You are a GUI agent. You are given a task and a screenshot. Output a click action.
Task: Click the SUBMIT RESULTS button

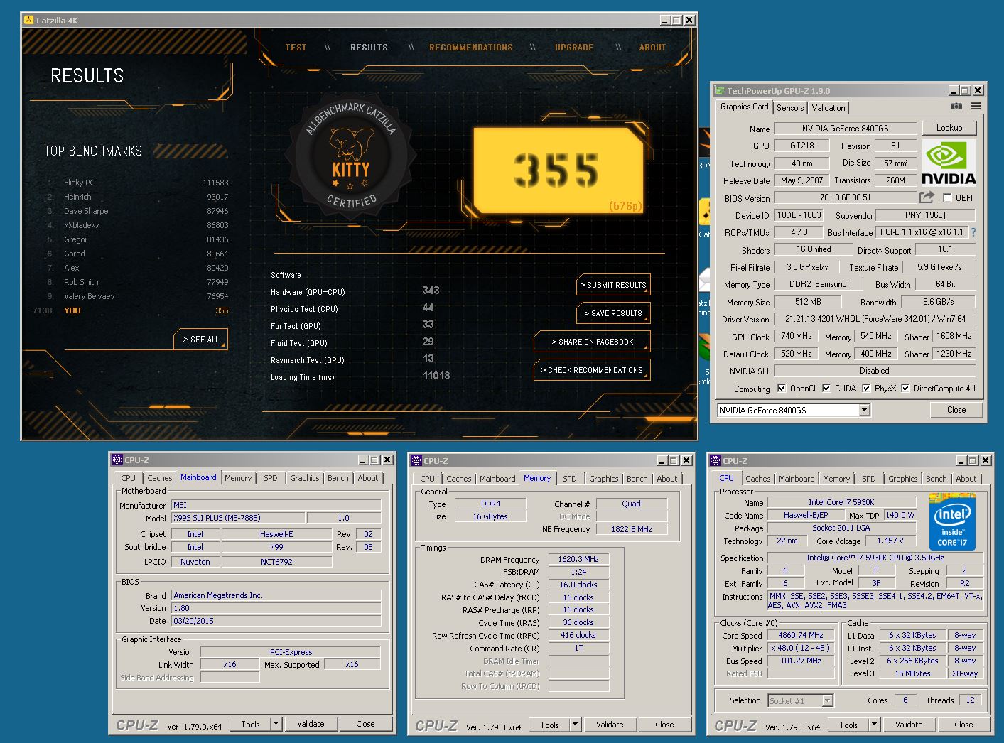[613, 285]
